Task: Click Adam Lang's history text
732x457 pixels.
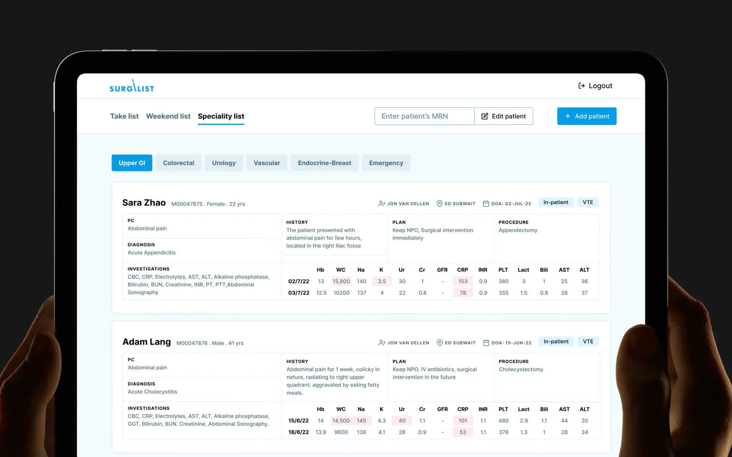Action: 333,381
